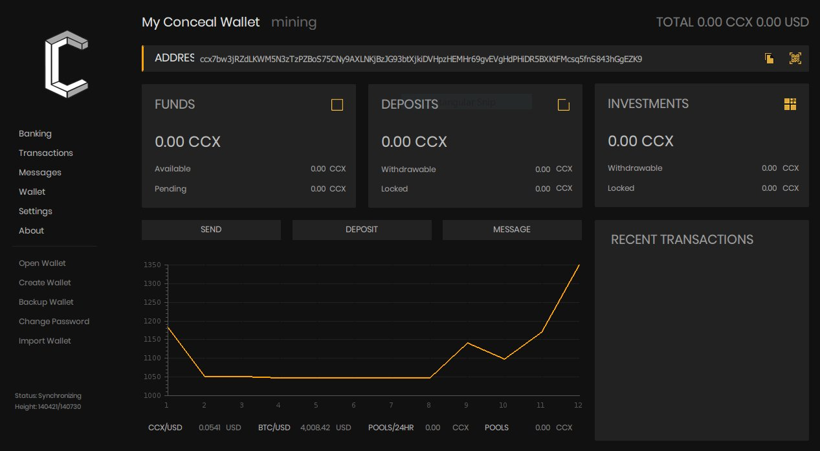Viewport: 820px width, 451px height.
Task: Click the grid icon in Investments panel
Action: [x=790, y=104]
